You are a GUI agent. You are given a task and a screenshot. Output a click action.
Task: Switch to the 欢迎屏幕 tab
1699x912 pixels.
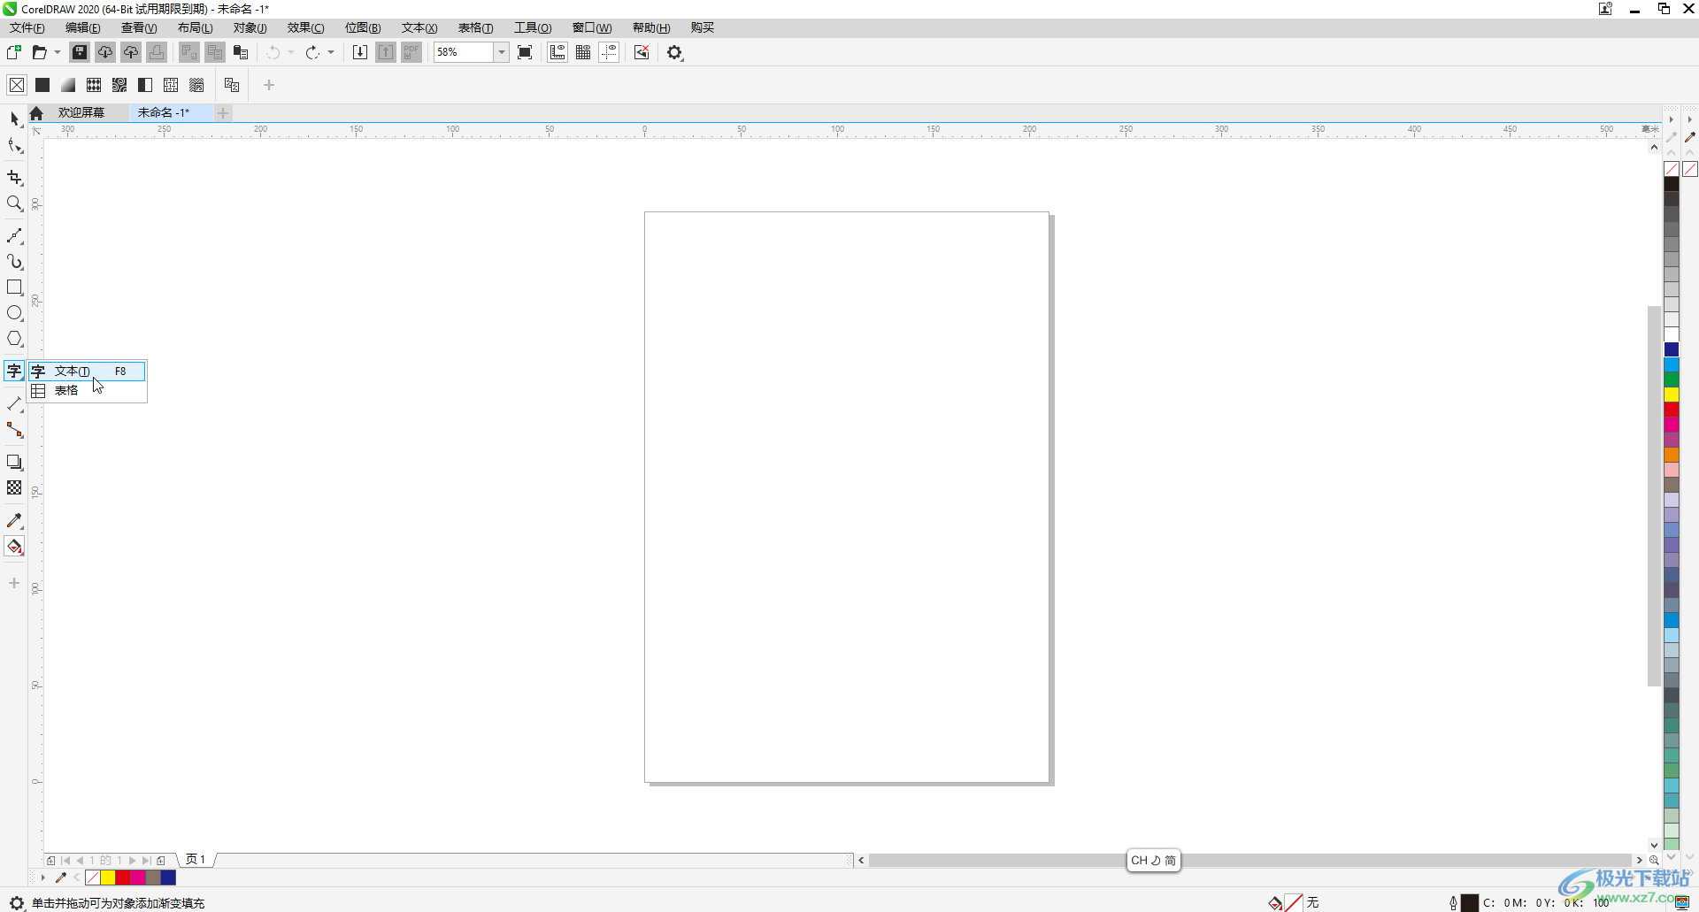tap(81, 112)
